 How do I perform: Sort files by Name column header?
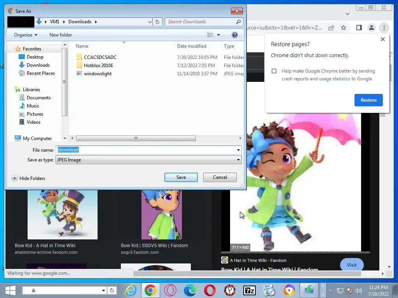(x=82, y=46)
